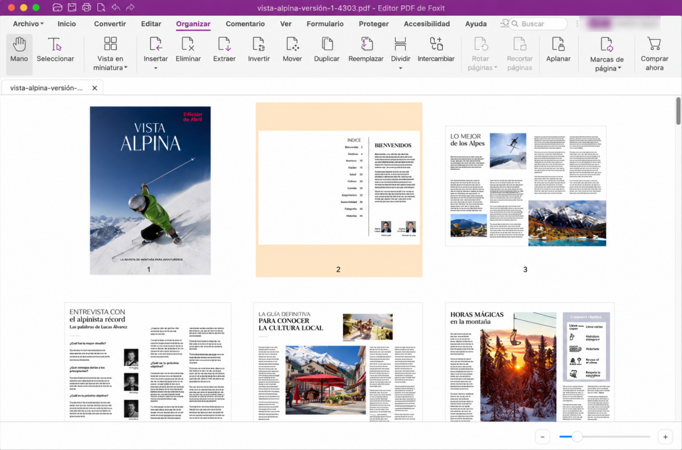Viewport: 682px width, 450px height.
Task: Select the active Organizar tab
Action: pos(193,24)
